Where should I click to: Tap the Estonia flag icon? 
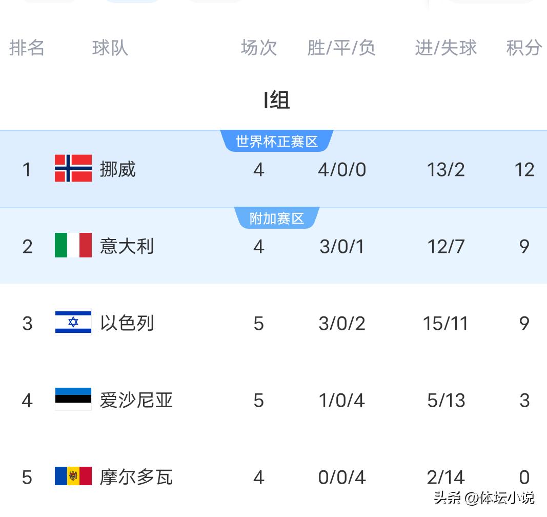(73, 399)
